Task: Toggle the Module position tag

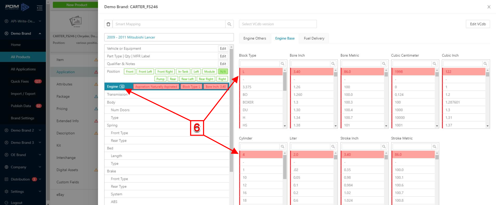Action: [209, 72]
